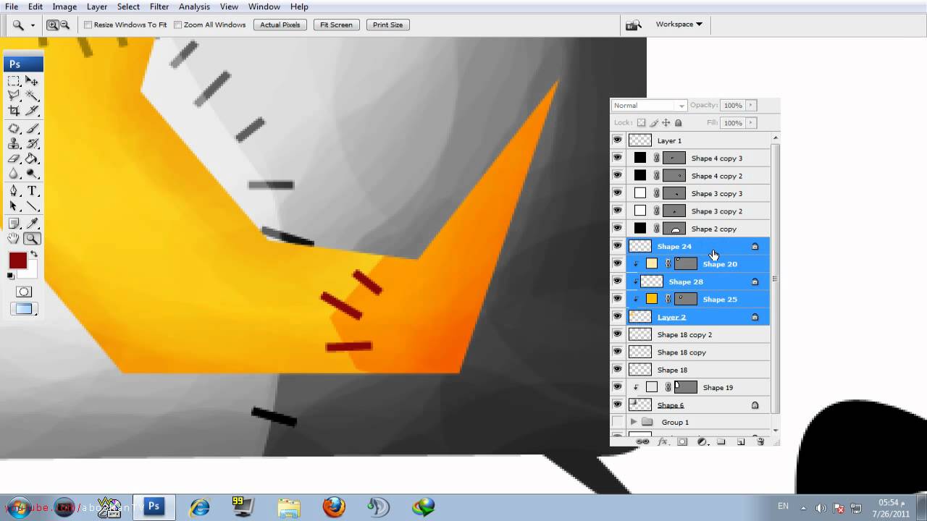Click the Actual Pixels button

tap(280, 25)
